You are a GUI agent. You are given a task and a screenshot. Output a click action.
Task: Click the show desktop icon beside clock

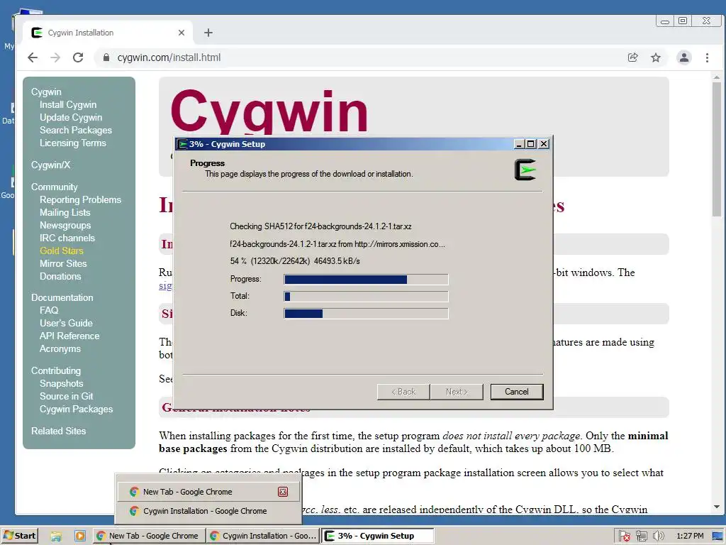pyautogui.click(x=717, y=536)
